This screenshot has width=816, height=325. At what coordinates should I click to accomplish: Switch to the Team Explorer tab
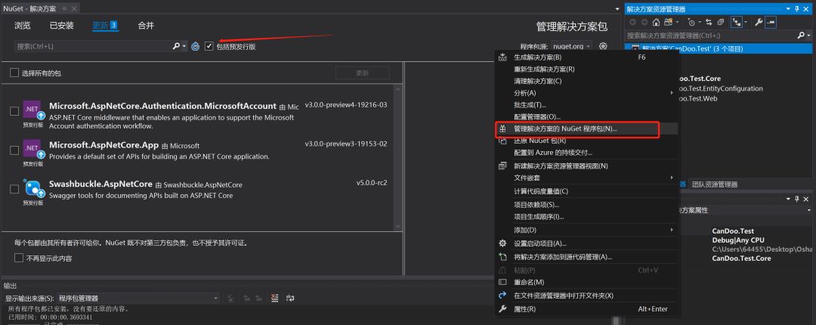point(715,184)
